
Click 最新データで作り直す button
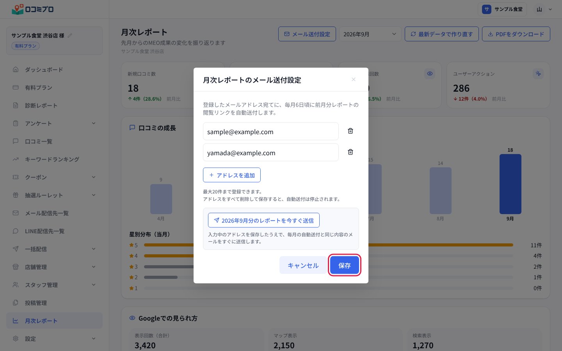click(x=441, y=34)
